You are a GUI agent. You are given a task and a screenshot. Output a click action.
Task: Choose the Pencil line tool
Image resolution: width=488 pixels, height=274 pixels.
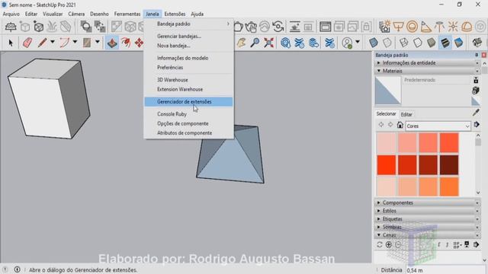(x=43, y=43)
